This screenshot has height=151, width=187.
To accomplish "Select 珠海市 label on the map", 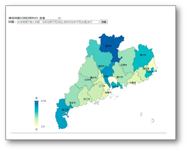I will pos(108,93).
